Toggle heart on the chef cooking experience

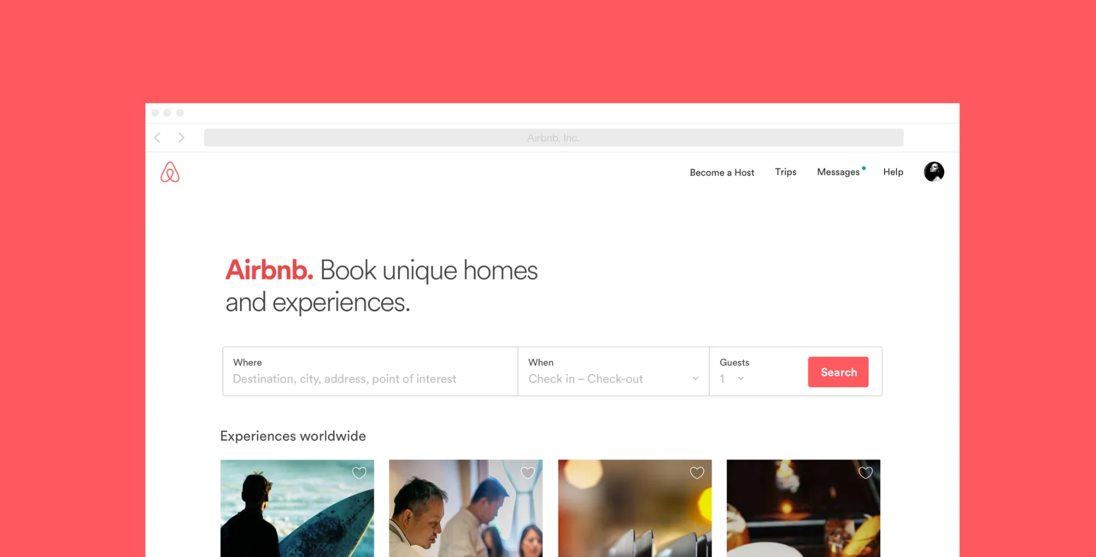(x=528, y=472)
